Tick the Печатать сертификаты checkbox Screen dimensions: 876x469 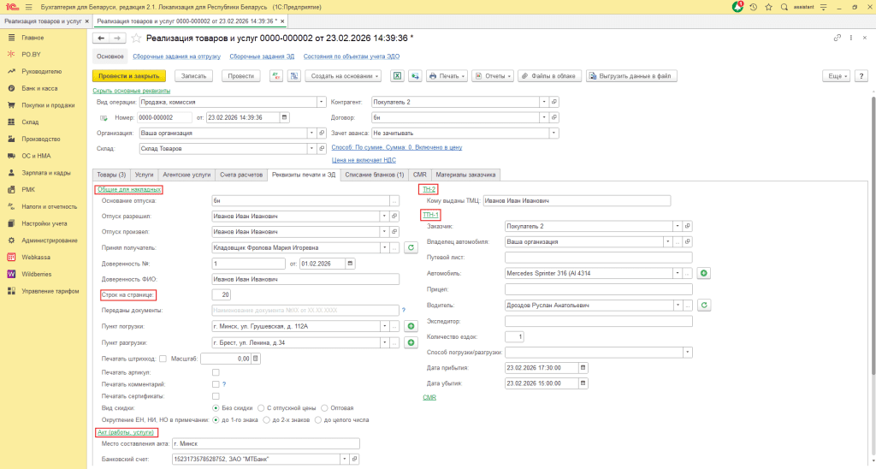pos(216,396)
